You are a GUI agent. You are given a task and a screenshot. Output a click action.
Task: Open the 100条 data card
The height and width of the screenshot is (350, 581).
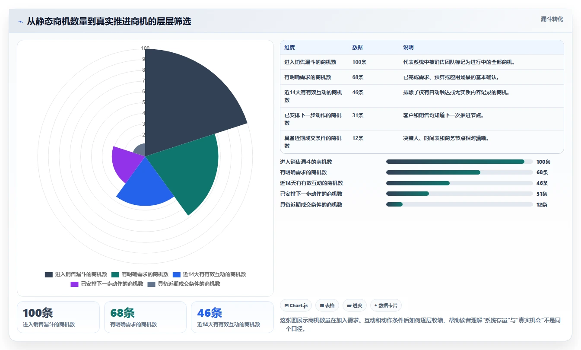click(x=58, y=317)
